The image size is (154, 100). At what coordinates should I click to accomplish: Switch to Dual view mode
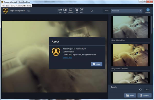(60, 11)
